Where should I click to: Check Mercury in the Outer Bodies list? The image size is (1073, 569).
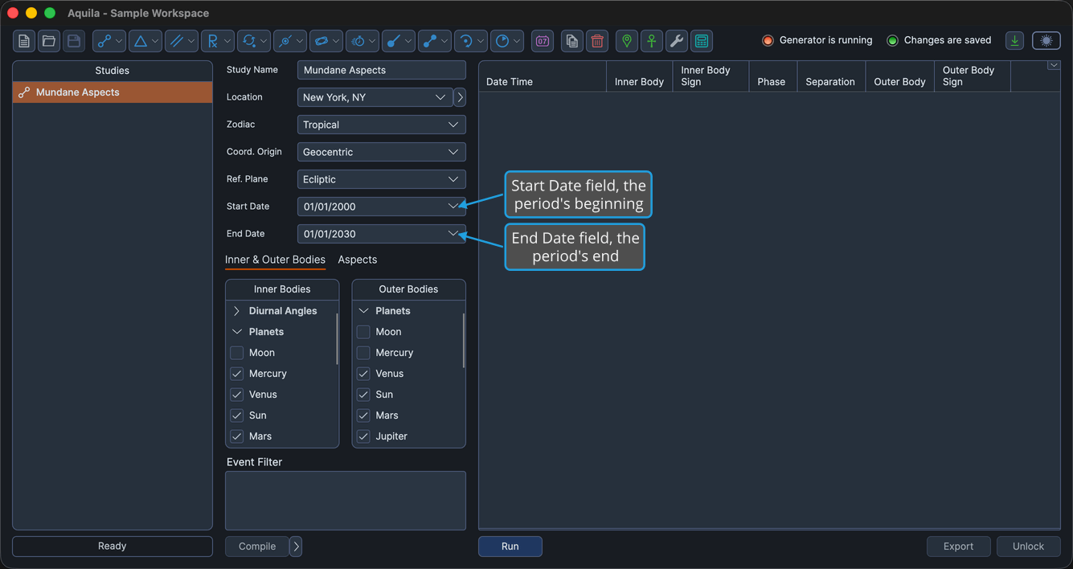coord(363,353)
